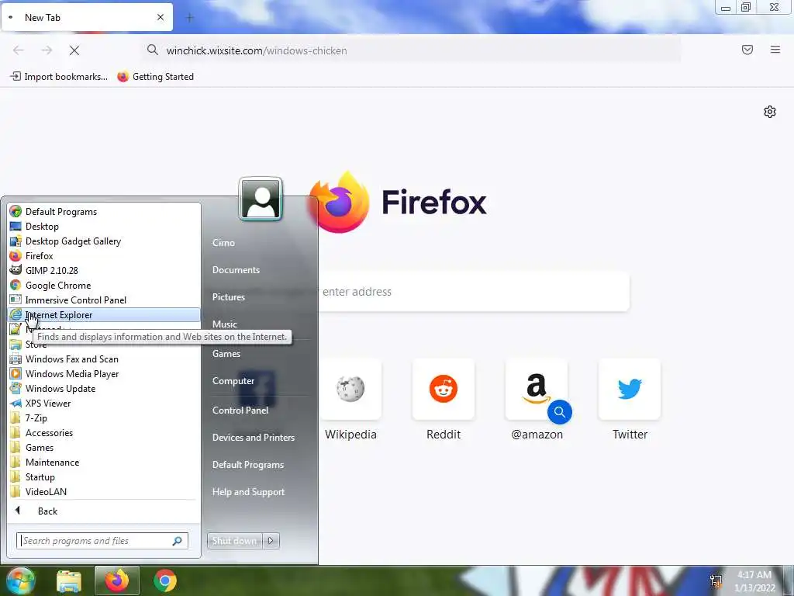Screen dimensions: 794x596
Task: Open Documents from the Start menu
Action: tap(236, 270)
